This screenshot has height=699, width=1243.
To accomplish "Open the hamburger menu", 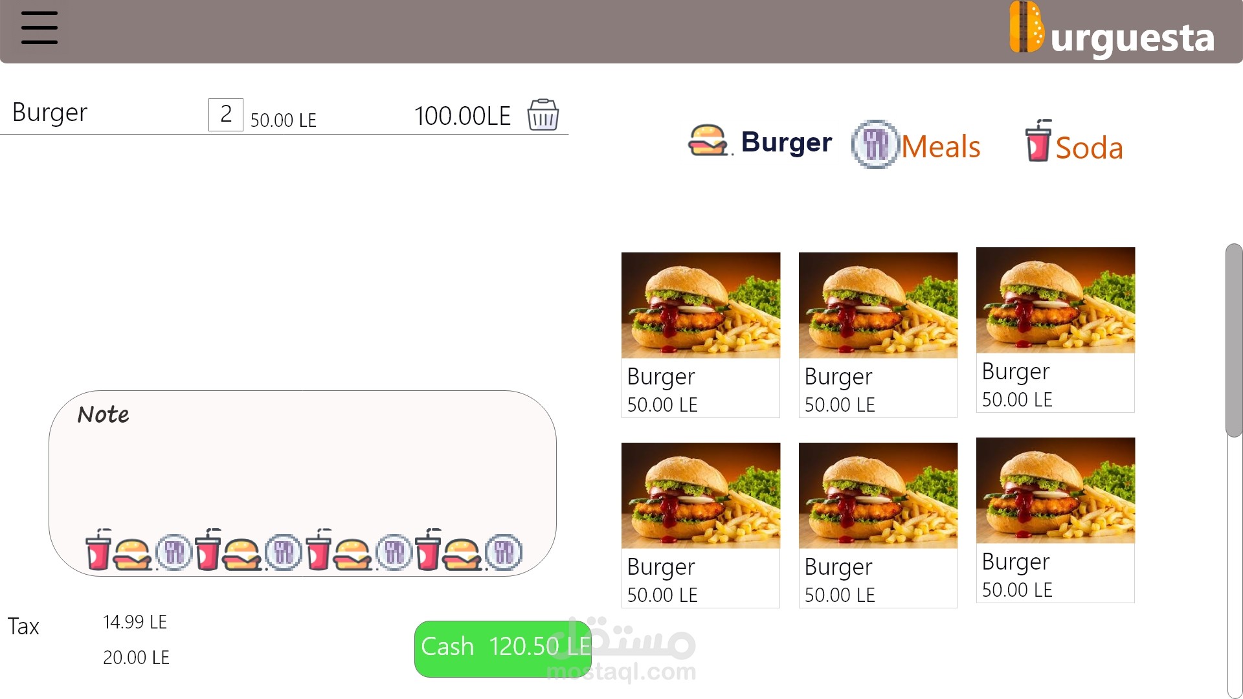I will coord(39,28).
